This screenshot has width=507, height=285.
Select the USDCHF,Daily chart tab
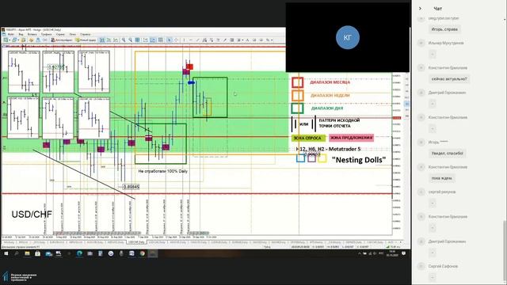click(x=136, y=242)
